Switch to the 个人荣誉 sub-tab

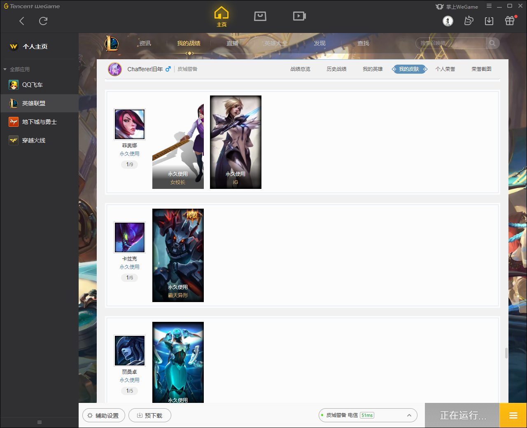click(x=445, y=69)
